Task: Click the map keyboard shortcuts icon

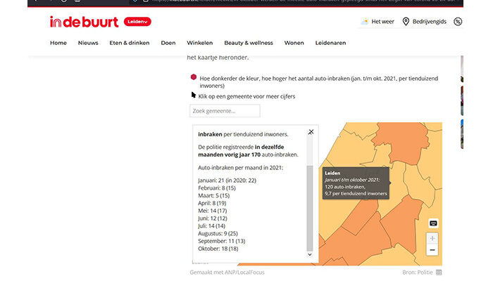Action: (x=433, y=223)
